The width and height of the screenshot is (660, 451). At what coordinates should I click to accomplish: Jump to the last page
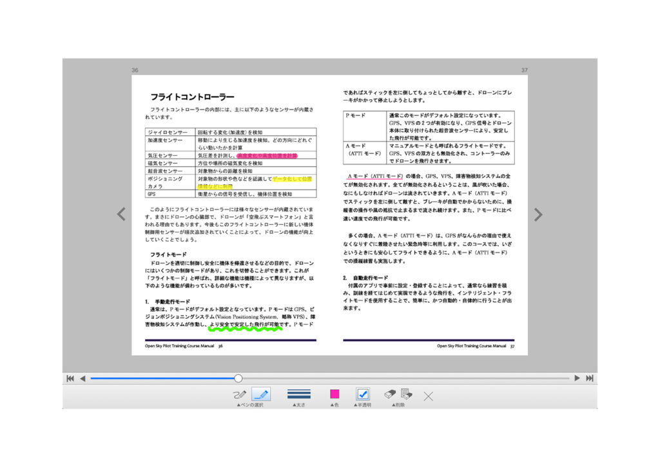[589, 378]
